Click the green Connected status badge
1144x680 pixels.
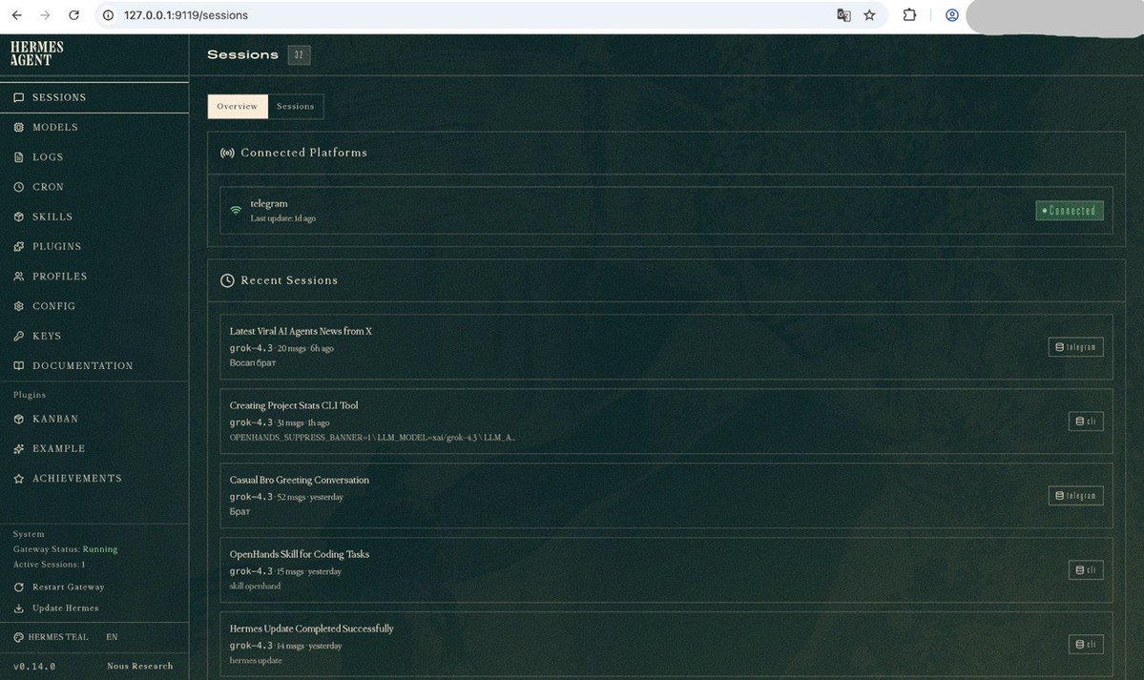tap(1070, 211)
